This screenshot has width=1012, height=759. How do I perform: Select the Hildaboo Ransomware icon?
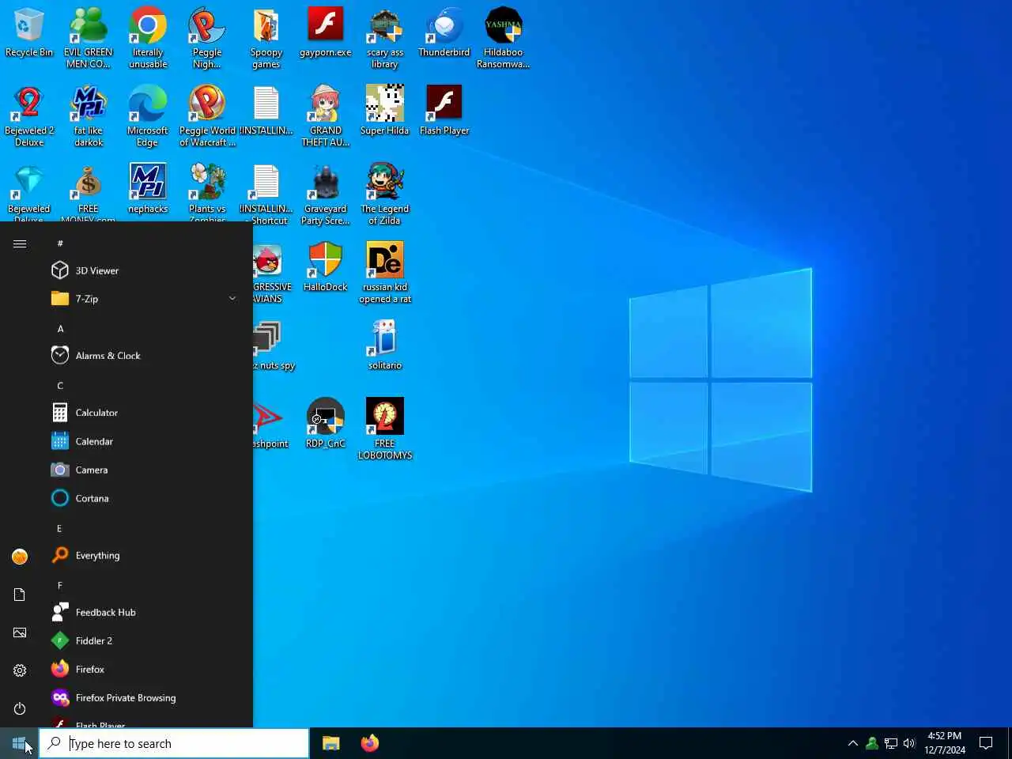pyautogui.click(x=504, y=38)
